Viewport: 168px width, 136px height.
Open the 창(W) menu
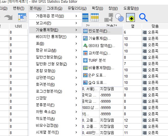point(113,8)
